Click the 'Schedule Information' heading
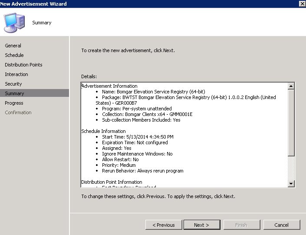306x235 pixels. click(103, 131)
